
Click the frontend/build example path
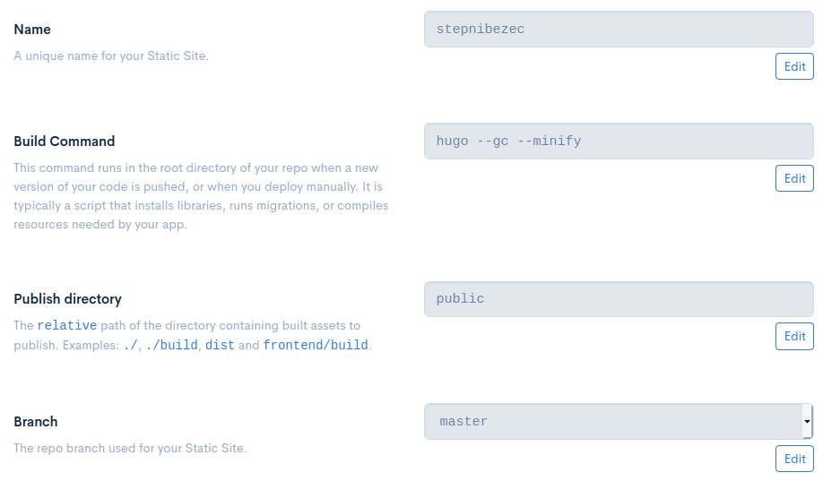[x=316, y=345]
